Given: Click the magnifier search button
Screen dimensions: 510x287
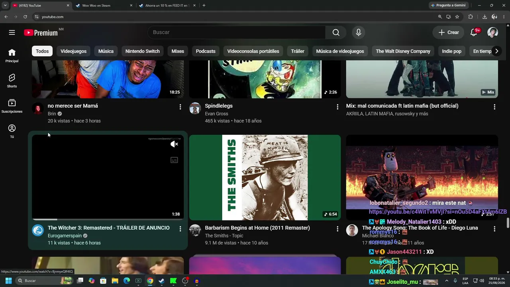Looking at the screenshot, I should click(336, 32).
